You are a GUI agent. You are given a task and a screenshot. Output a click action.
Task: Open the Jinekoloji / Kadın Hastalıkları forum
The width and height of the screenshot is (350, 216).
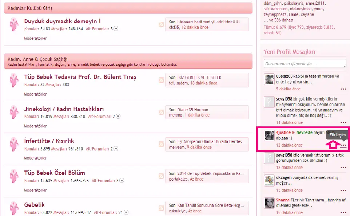(x=64, y=109)
